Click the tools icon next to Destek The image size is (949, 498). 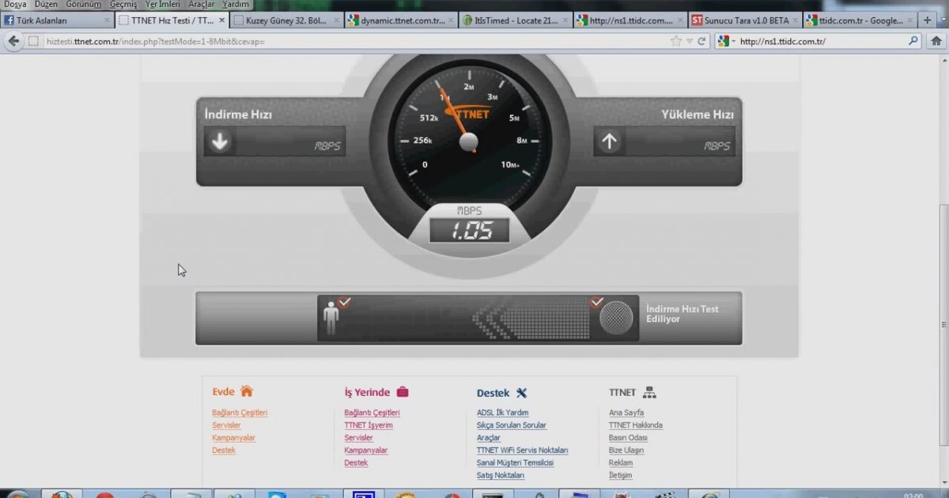[522, 393]
